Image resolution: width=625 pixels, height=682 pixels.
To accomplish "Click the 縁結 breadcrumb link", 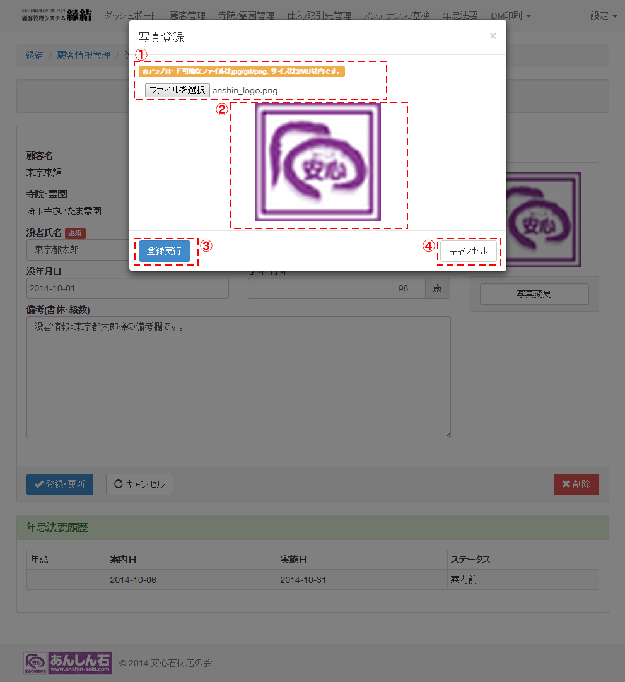I will pos(34,56).
